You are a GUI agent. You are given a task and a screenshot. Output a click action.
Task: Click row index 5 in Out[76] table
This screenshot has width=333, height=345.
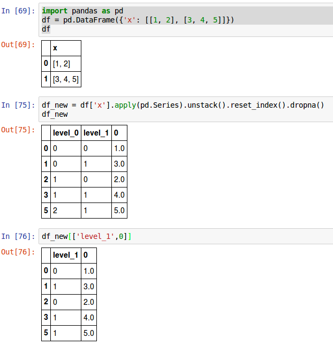point(46,333)
